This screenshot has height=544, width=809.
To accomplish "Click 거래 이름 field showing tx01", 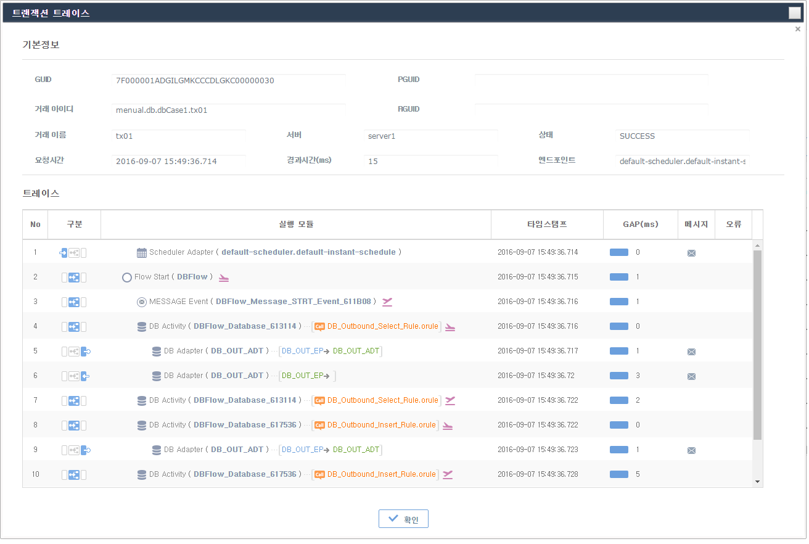I will (179, 136).
